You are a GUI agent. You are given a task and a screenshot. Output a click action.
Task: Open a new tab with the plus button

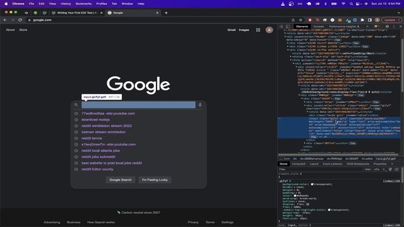pos(166,13)
